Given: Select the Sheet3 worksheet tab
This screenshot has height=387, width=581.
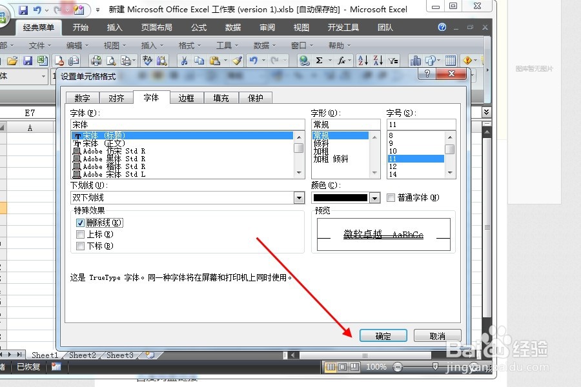Looking at the screenshot, I should point(119,355).
